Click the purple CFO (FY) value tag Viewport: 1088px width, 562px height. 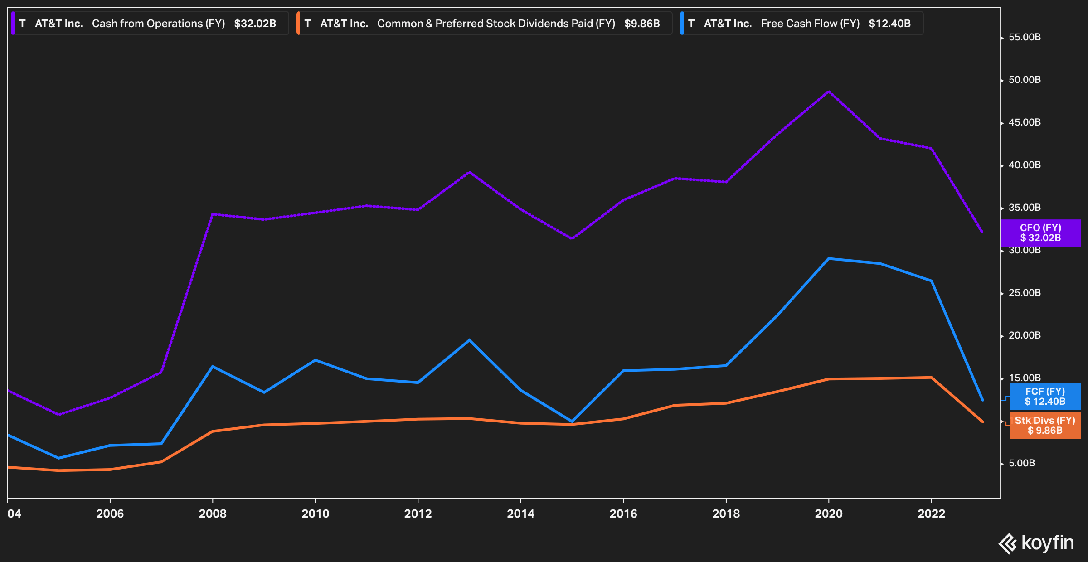pyautogui.click(x=1040, y=233)
